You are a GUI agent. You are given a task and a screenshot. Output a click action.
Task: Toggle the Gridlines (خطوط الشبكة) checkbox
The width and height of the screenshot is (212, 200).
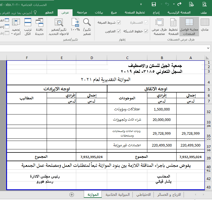pos(146,31)
